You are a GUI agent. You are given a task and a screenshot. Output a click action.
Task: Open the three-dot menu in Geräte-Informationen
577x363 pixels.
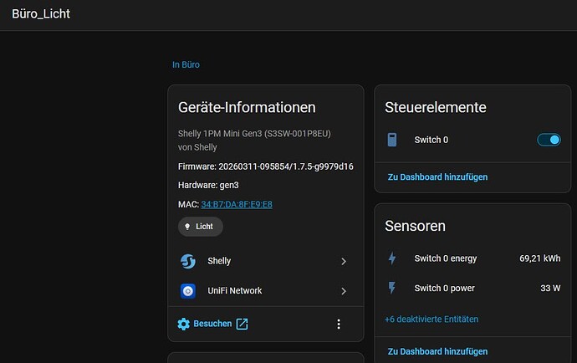[339, 324]
